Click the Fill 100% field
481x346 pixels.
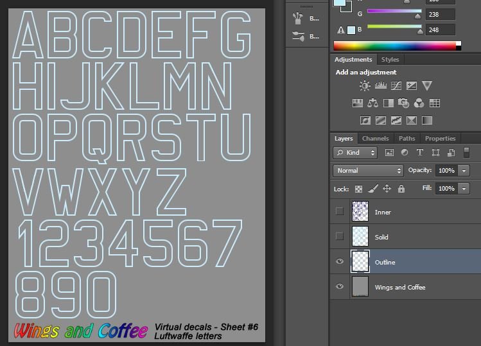coord(447,188)
